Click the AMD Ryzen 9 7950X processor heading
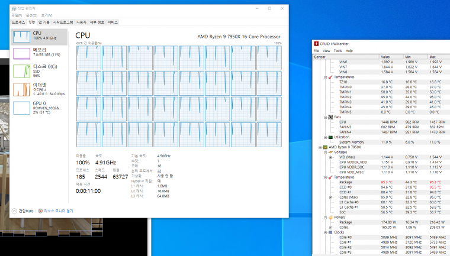The image size is (450, 256). [x=239, y=37]
